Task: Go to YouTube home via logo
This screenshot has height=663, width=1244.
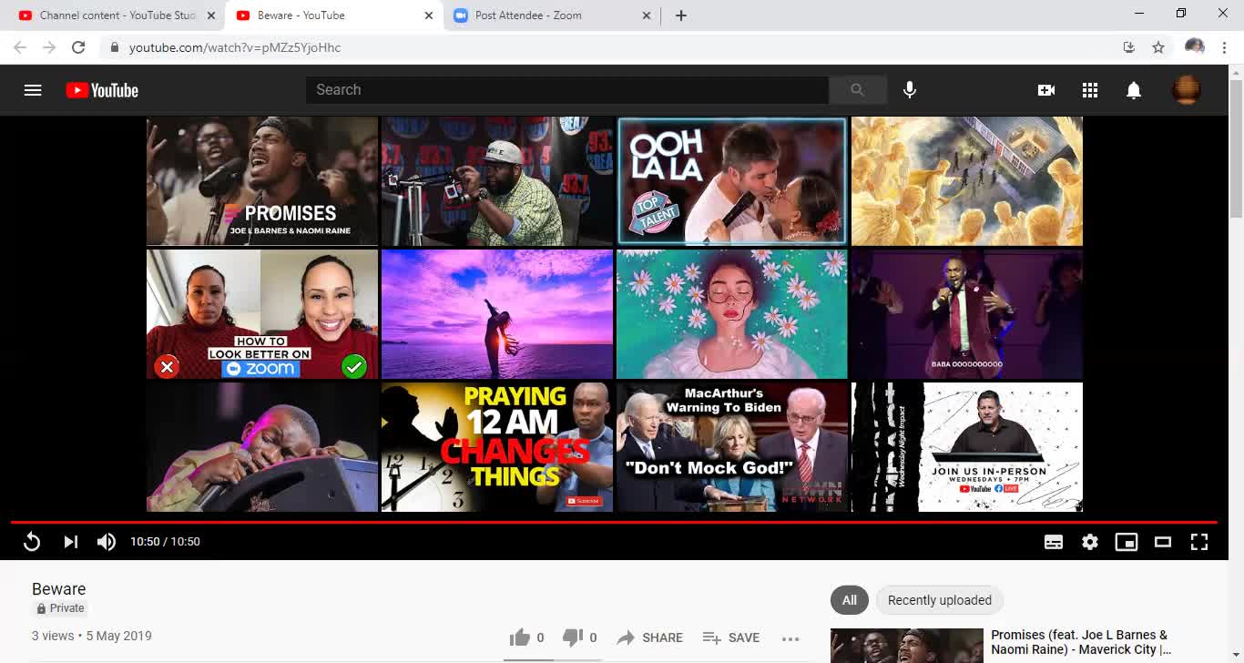Action: point(102,90)
